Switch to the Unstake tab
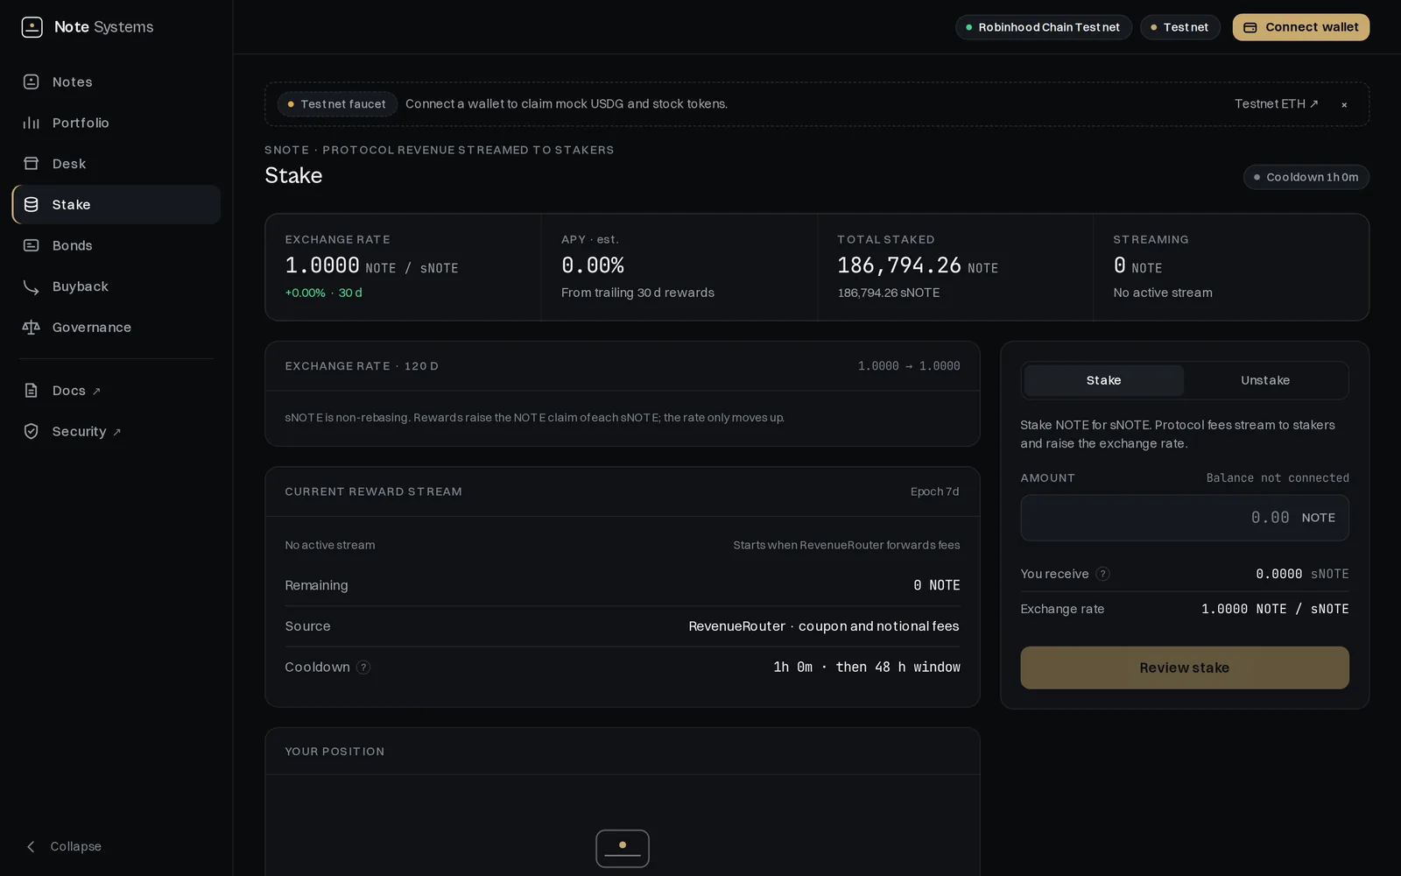The image size is (1401, 876). (x=1265, y=380)
